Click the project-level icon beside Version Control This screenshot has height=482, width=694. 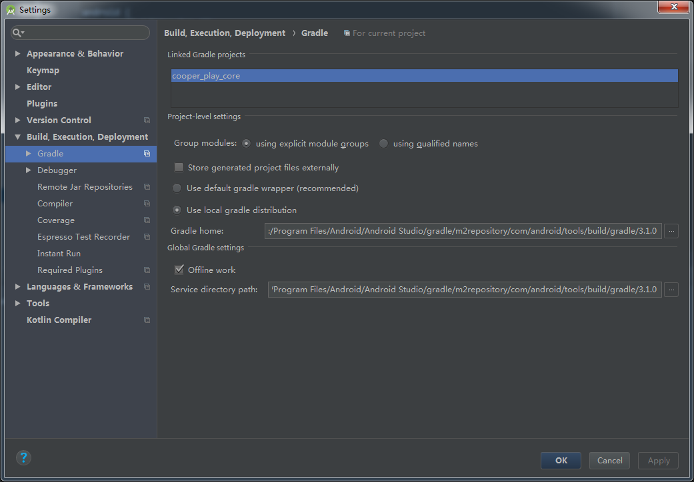click(x=147, y=120)
